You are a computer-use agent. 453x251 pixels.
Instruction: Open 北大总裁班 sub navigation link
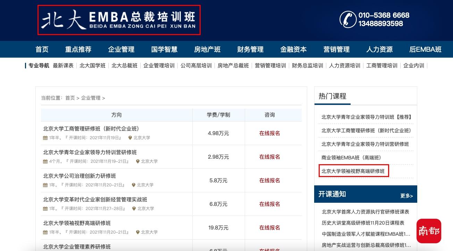[124, 66]
